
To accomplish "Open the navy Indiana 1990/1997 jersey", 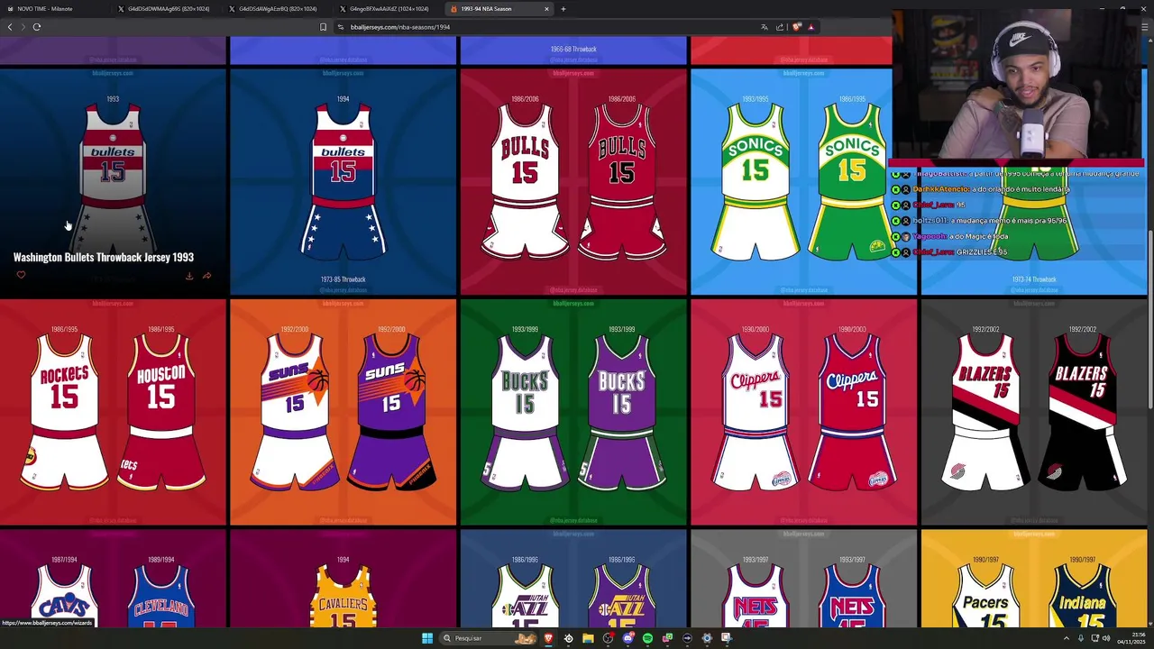I will (1083, 595).
